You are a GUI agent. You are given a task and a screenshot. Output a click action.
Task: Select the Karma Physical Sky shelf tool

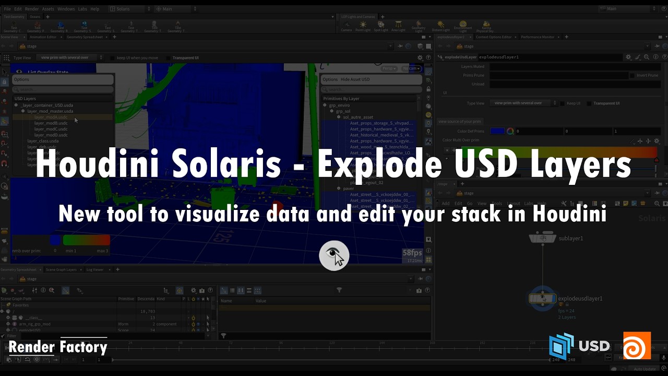pos(485,26)
